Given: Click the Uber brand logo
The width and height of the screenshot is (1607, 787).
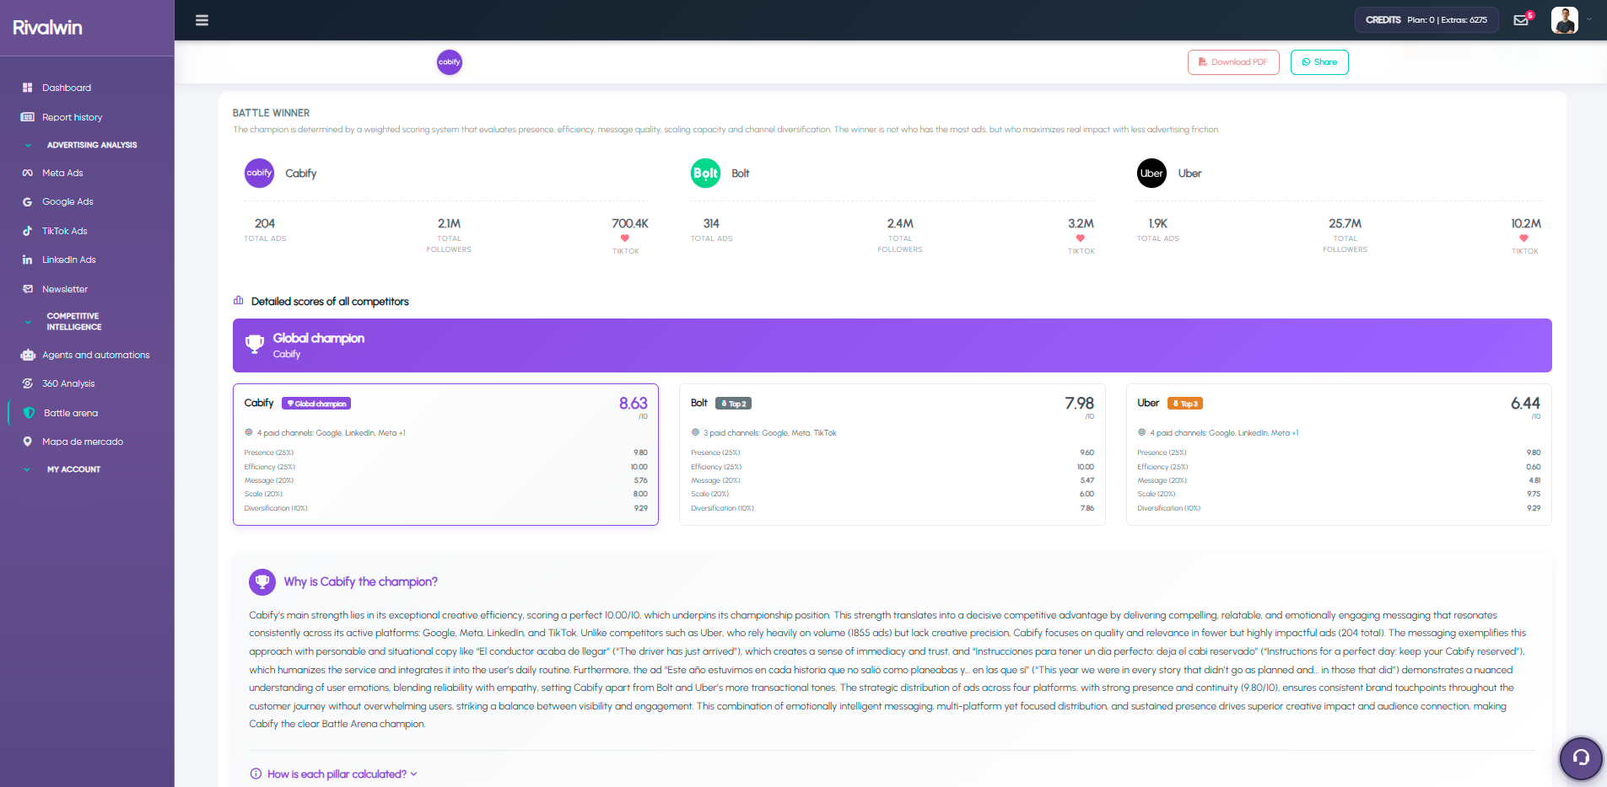Looking at the screenshot, I should pos(1152,173).
